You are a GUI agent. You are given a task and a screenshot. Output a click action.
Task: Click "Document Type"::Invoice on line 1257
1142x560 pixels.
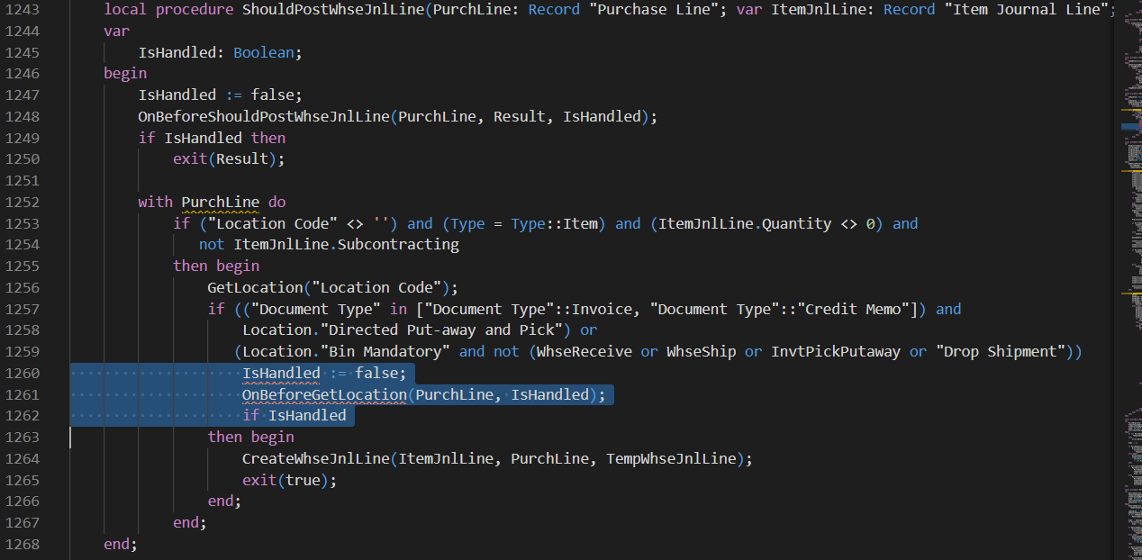(529, 309)
